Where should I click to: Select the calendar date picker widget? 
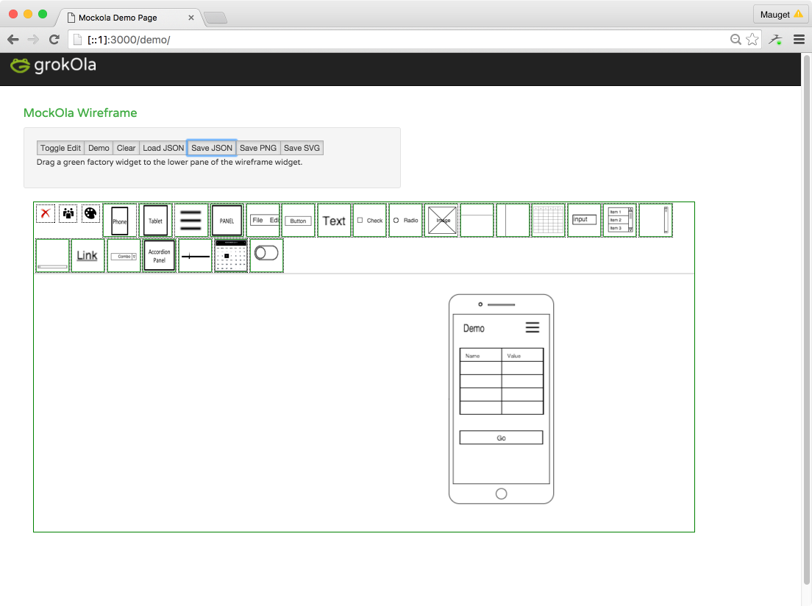[x=231, y=255]
